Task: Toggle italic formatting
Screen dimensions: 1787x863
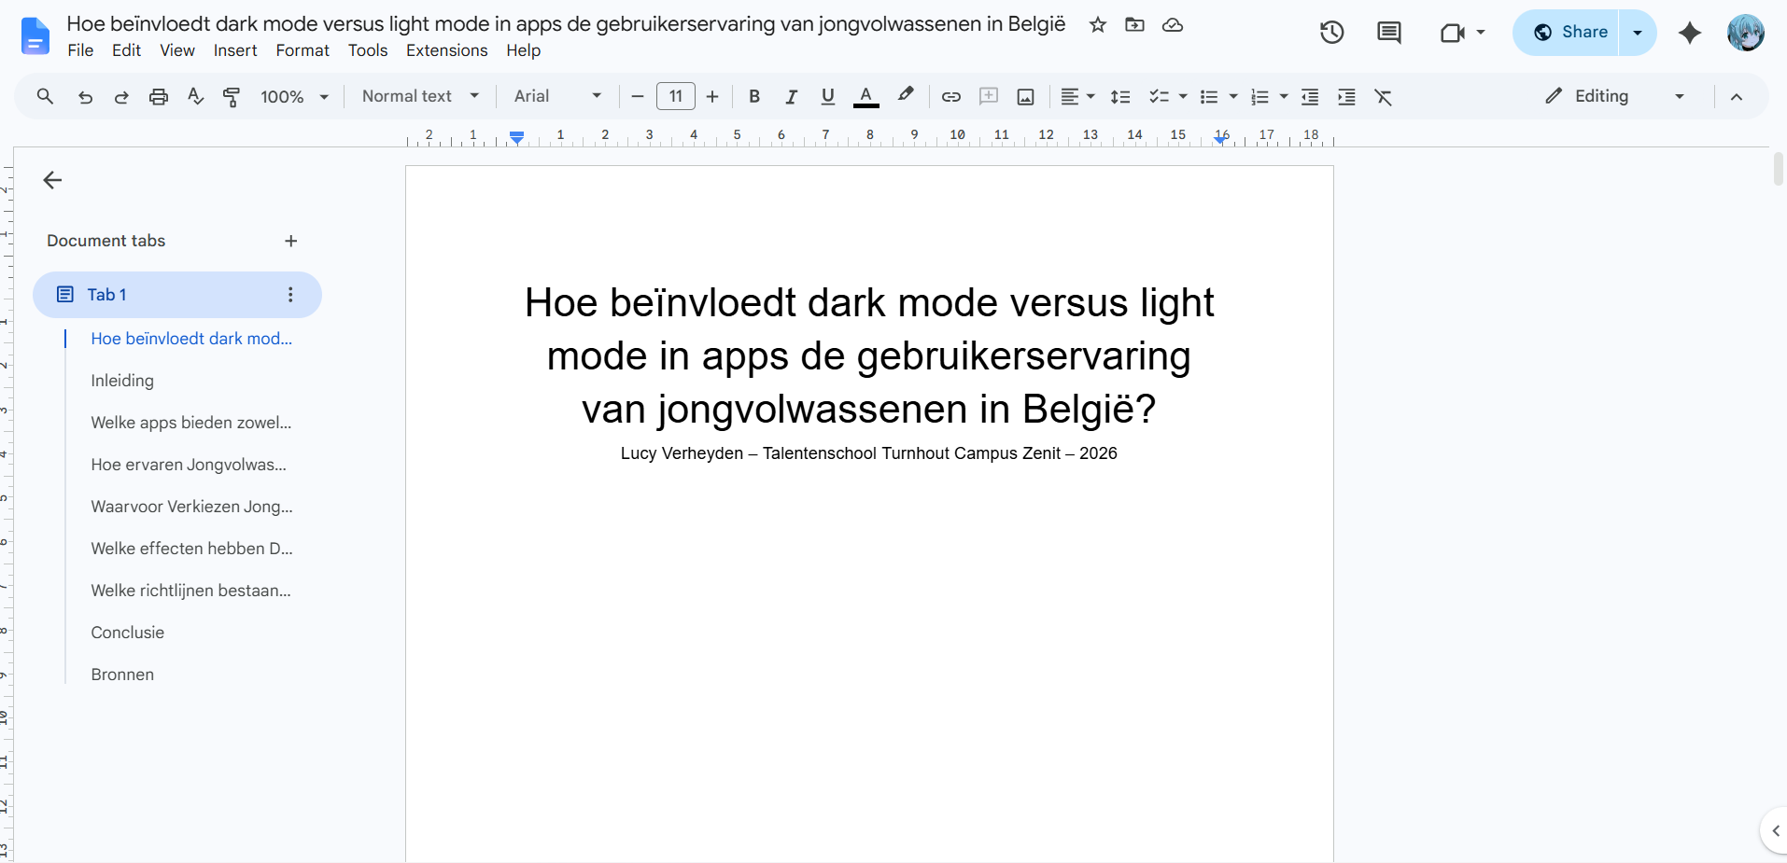Action: [791, 96]
